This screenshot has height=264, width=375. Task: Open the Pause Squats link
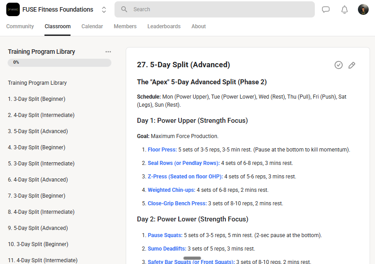tap(165, 235)
